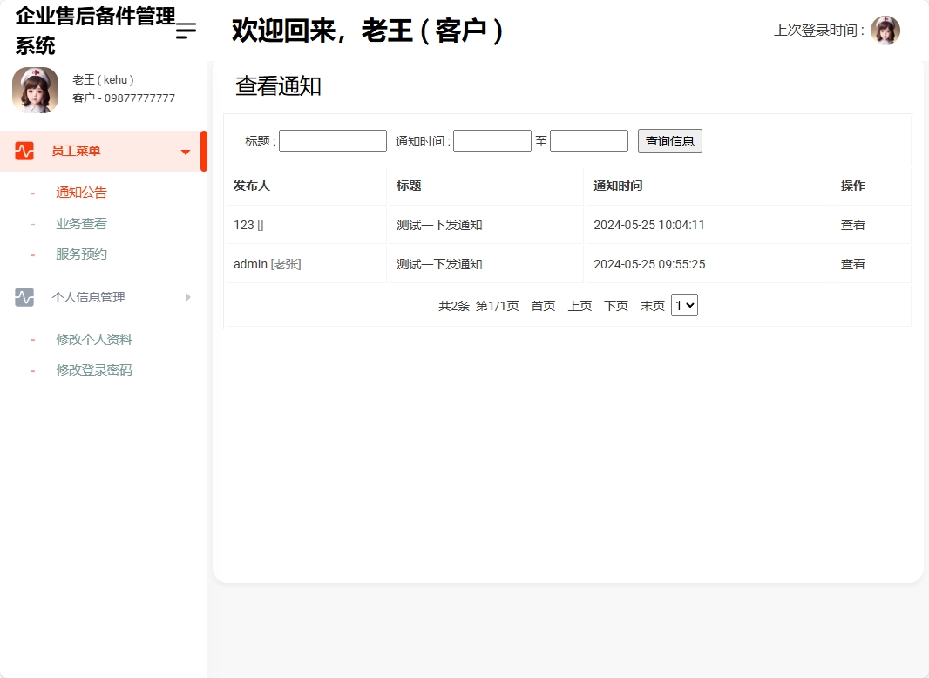Click 下页 to view next page
The image size is (929, 678).
coord(615,305)
